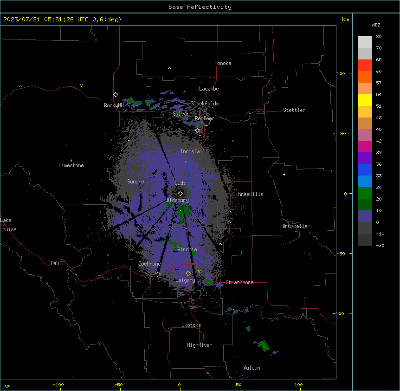Click the yellow diamond marker near RockyMH

[116, 95]
